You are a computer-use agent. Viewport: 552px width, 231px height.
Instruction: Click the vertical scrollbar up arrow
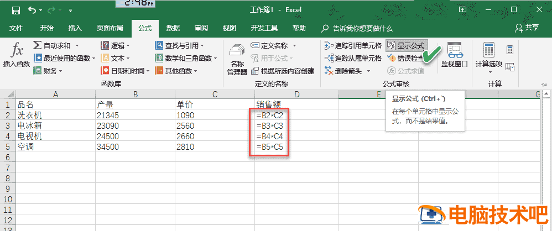[x=546, y=94]
